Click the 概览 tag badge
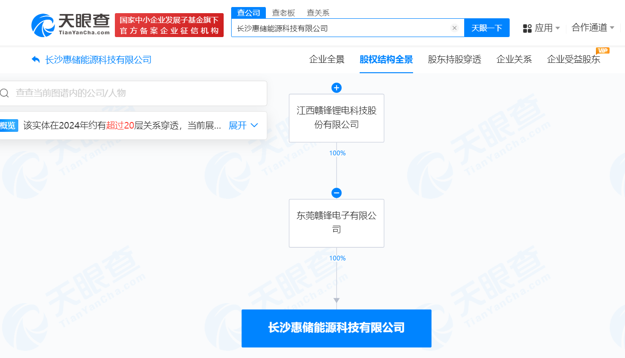625x358 pixels. pos(9,125)
